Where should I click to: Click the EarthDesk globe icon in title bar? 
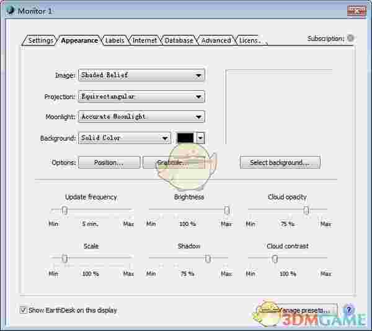coord(10,11)
